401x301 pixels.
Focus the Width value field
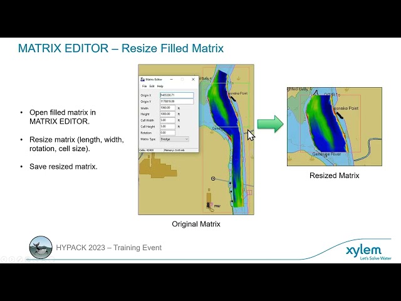pos(168,108)
